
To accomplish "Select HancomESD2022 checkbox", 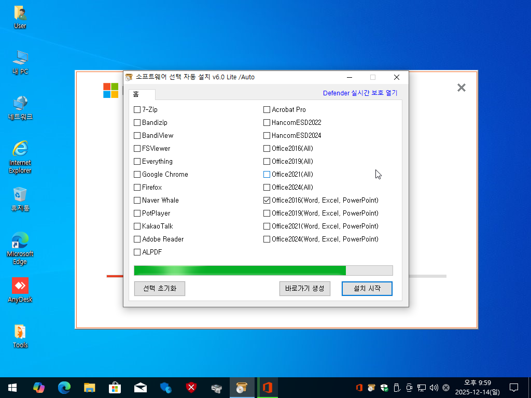I will tap(267, 122).
